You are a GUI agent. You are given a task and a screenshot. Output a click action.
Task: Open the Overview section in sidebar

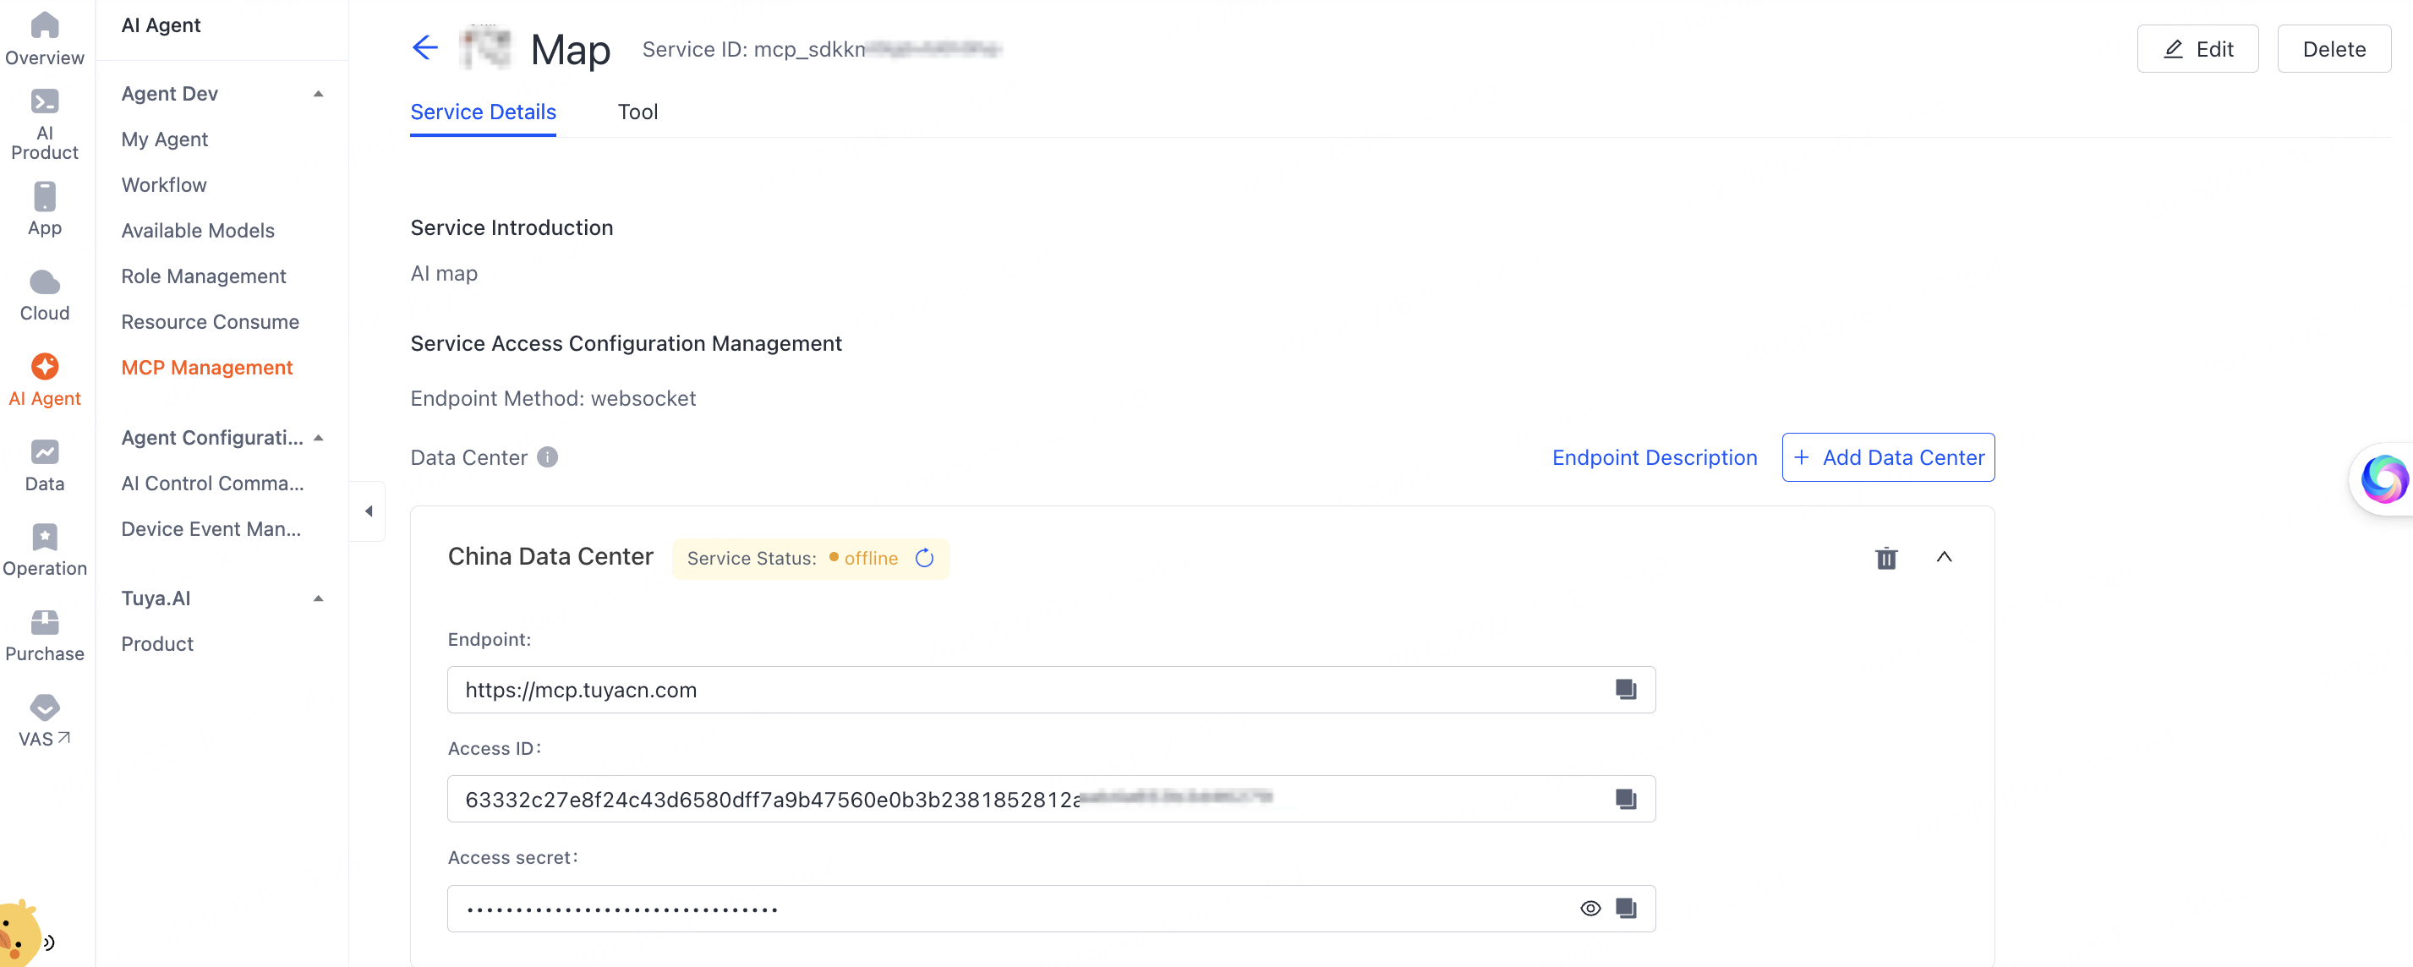[x=44, y=40]
